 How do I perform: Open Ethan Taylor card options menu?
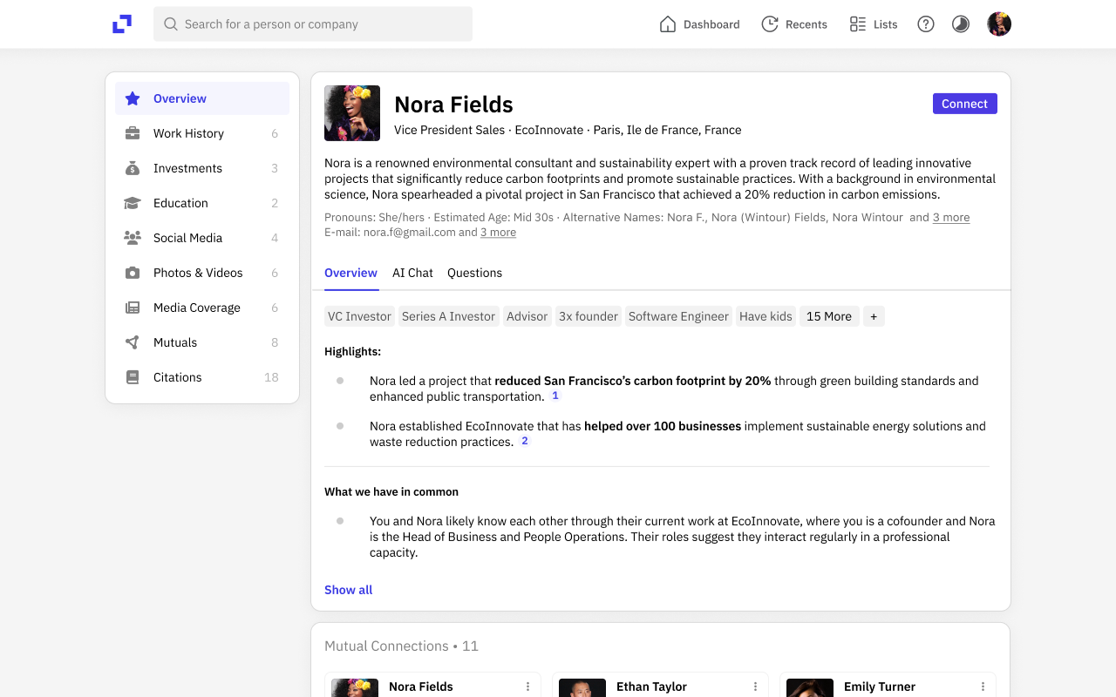tap(755, 687)
